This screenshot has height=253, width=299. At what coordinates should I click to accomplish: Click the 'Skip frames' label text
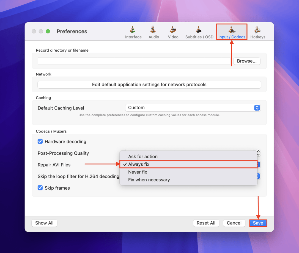tap(57, 188)
